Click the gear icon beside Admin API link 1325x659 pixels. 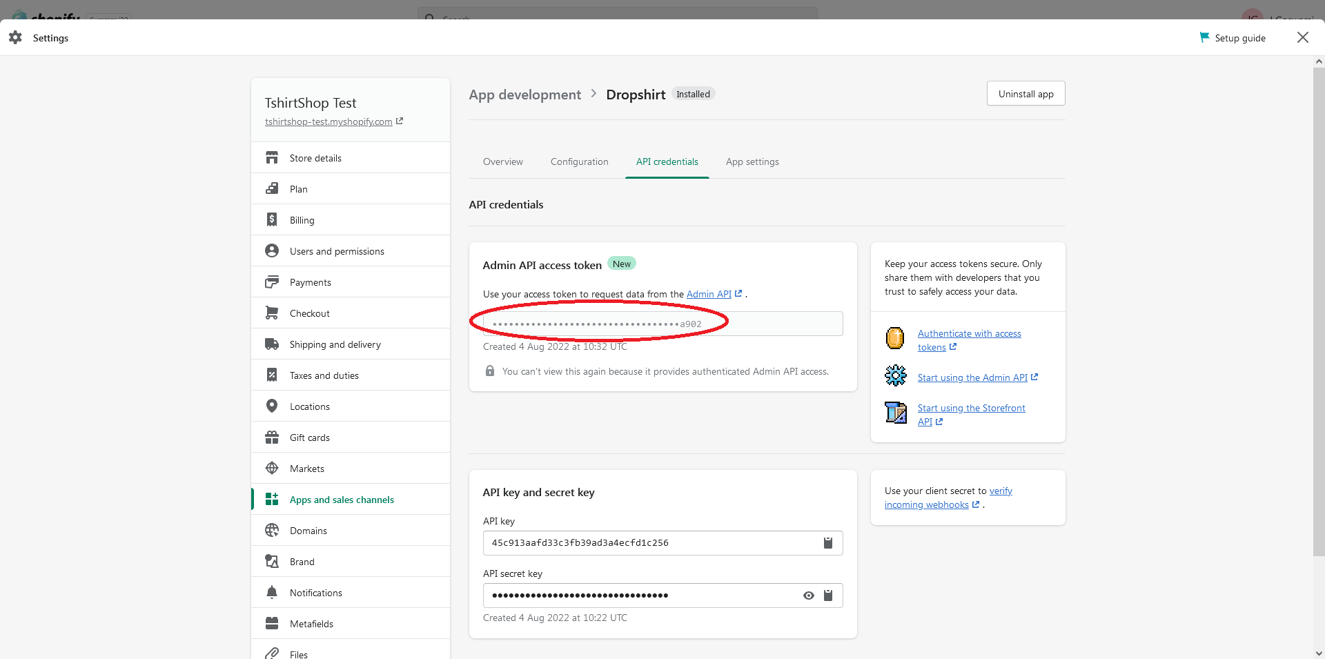896,375
